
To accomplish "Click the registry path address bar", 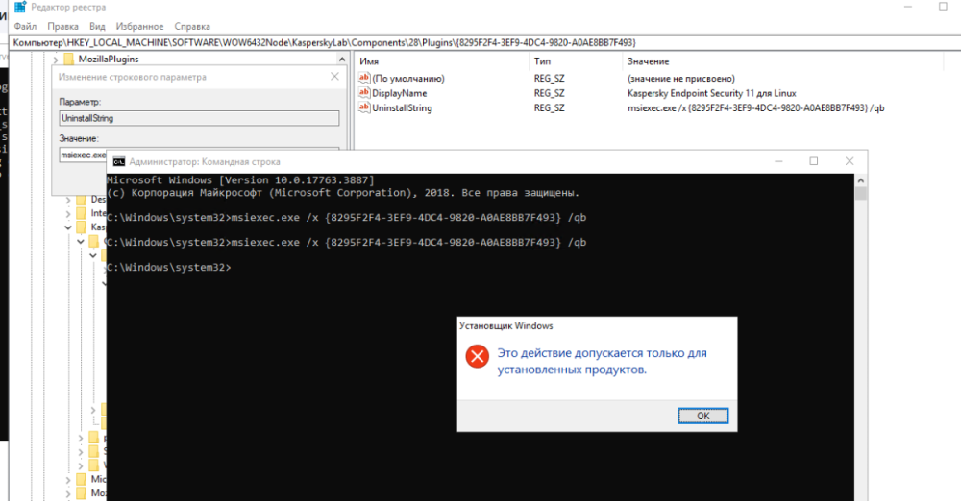I will point(484,42).
